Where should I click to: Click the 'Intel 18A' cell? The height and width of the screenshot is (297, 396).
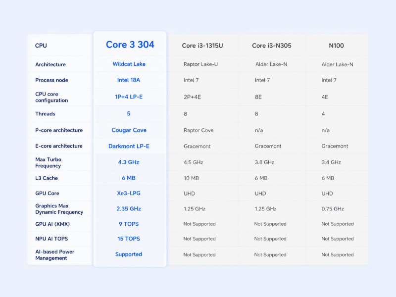coord(128,80)
